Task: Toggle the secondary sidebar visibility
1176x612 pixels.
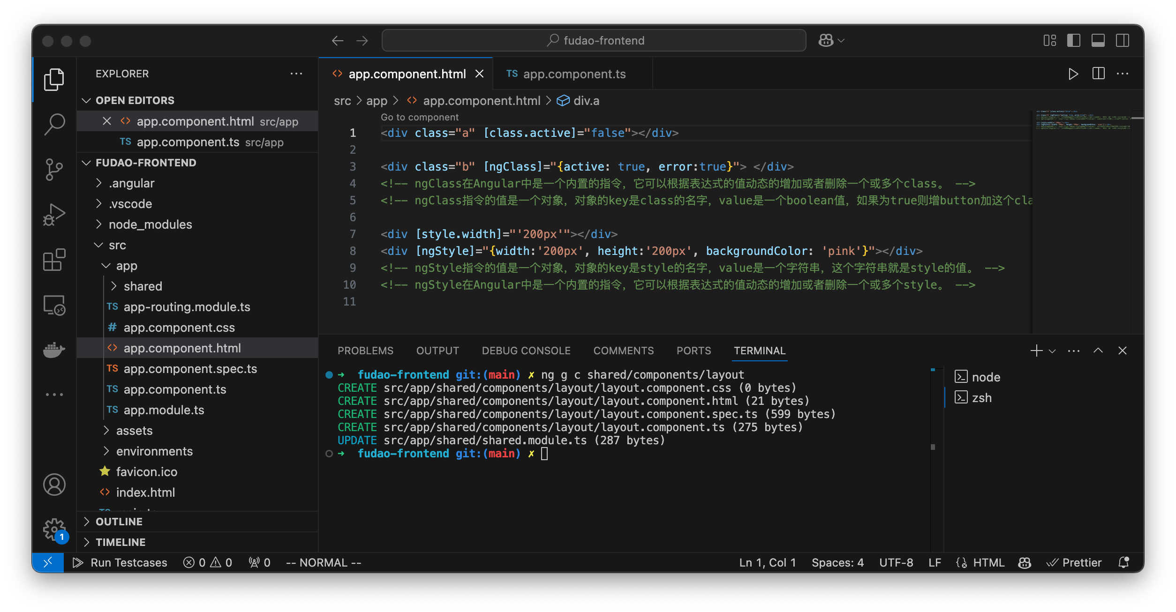Action: click(1123, 41)
